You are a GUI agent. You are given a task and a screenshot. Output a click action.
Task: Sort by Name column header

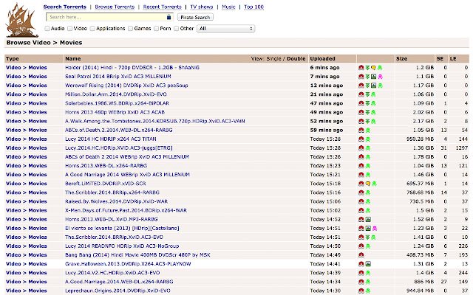pos(73,59)
